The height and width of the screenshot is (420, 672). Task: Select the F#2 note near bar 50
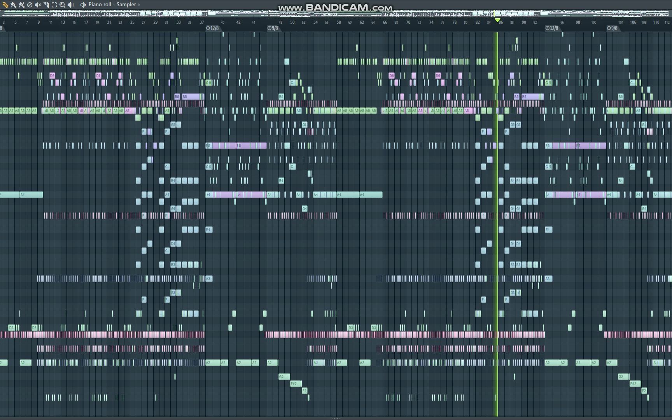(296, 383)
